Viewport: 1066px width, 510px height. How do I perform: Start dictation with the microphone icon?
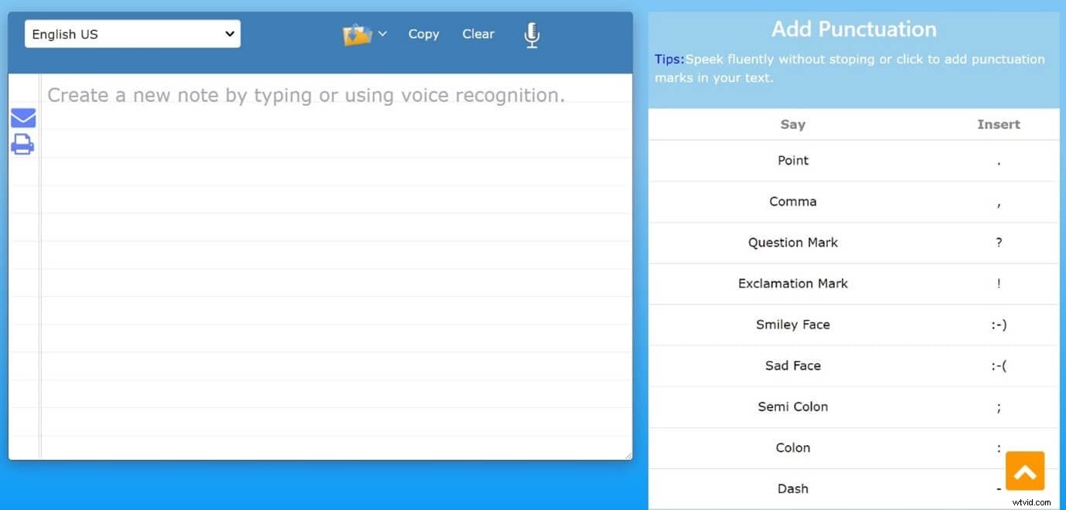[x=531, y=34]
